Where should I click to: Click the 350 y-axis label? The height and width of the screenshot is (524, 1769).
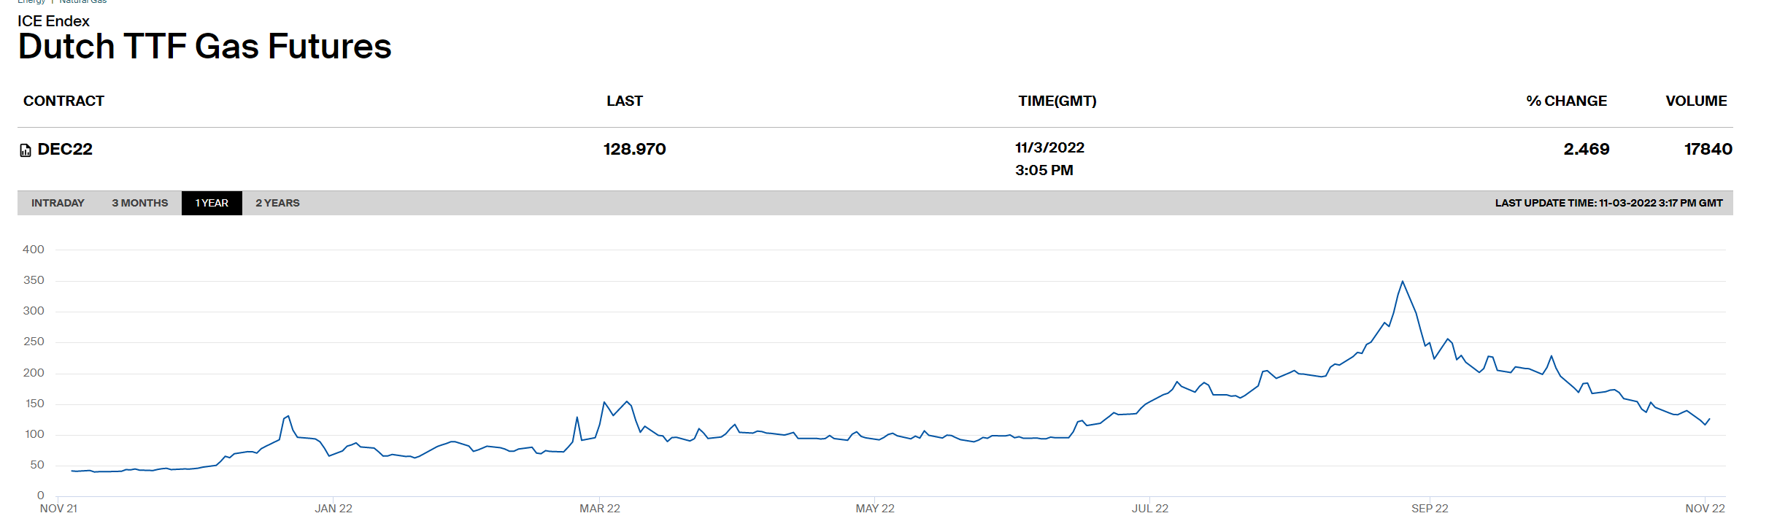(34, 280)
